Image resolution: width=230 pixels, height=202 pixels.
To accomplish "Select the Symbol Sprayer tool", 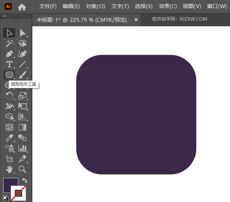I will click(9, 148).
